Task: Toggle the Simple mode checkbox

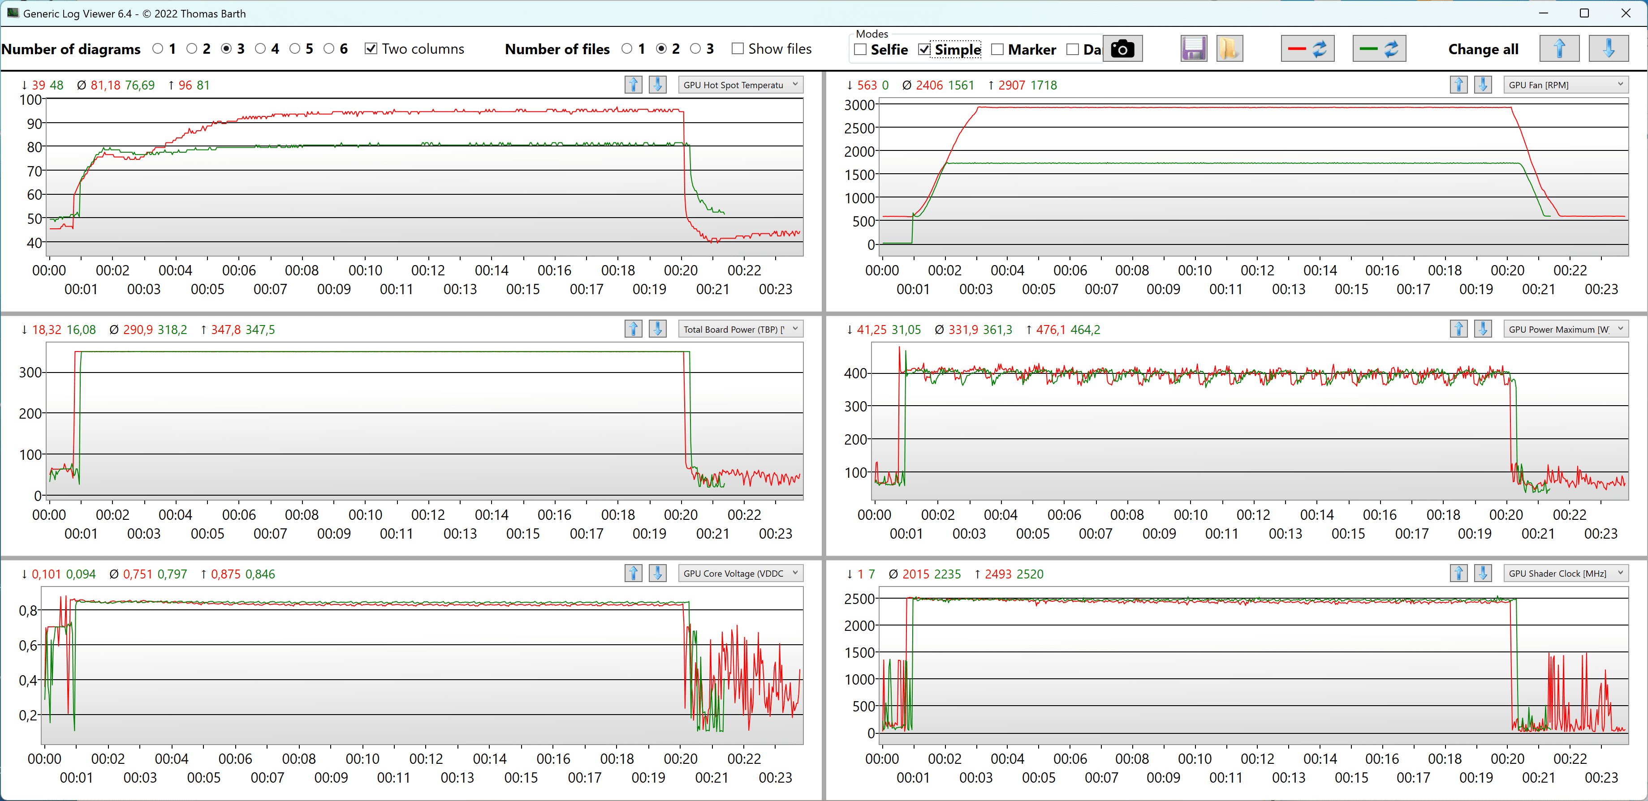Action: tap(924, 50)
